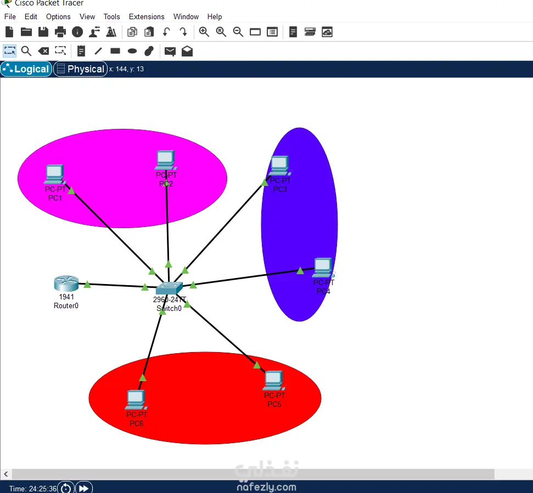Select the Draw Line tool

(x=98, y=51)
